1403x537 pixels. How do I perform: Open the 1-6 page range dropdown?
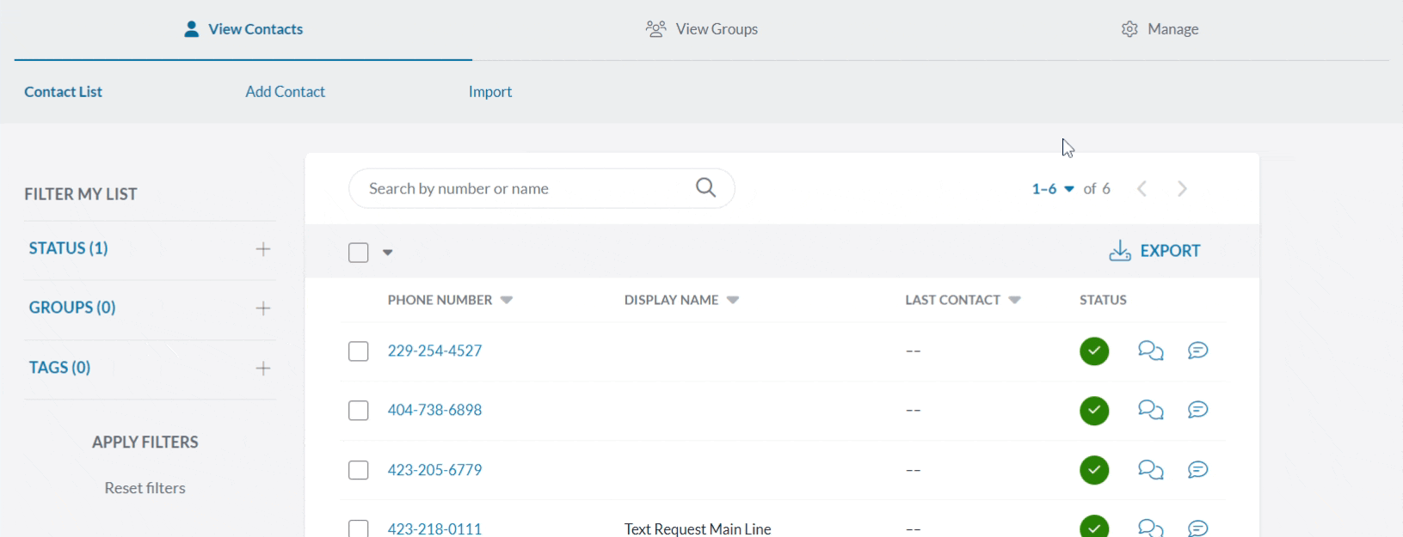pos(1053,189)
